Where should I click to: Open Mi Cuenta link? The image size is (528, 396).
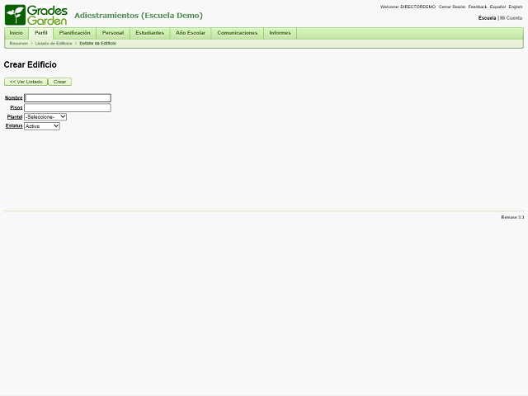(x=511, y=18)
